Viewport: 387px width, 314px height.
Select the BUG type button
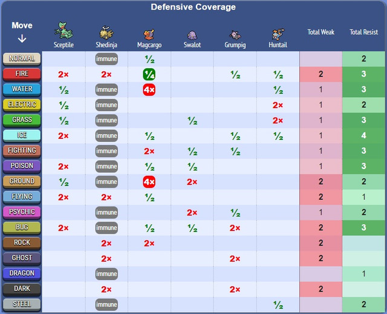pyautogui.click(x=22, y=228)
